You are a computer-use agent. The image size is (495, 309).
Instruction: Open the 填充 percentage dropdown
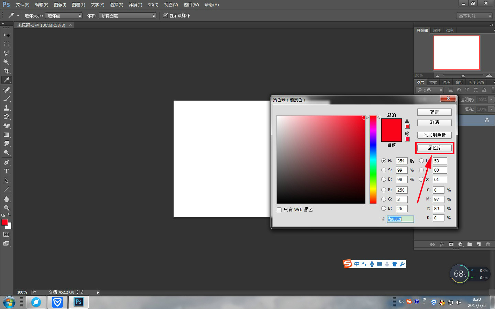coord(491,109)
